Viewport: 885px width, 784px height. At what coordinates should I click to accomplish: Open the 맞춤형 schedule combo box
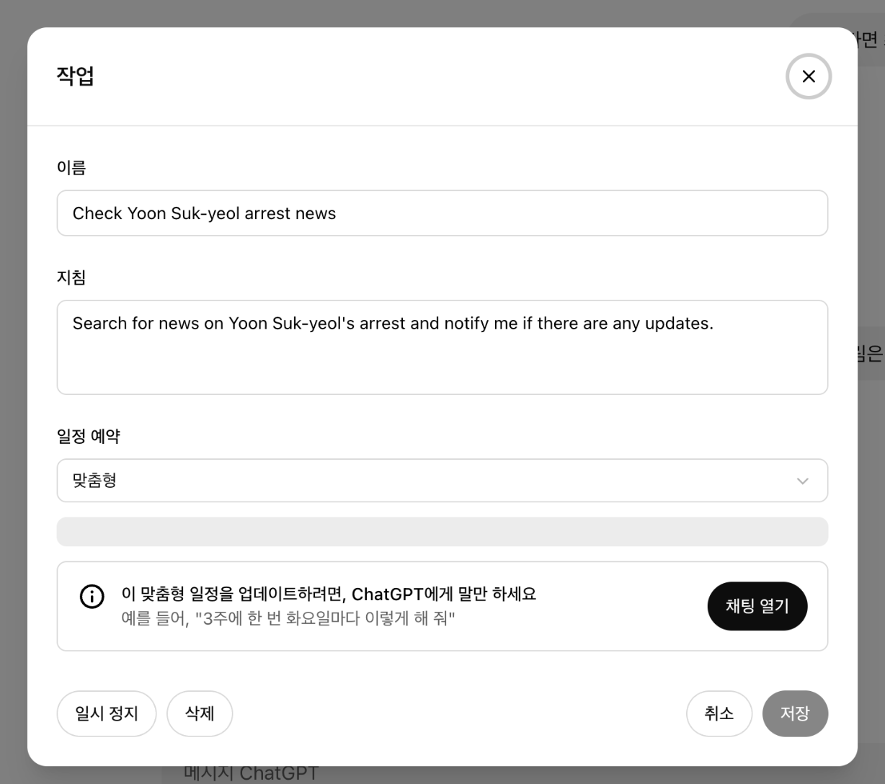(442, 481)
